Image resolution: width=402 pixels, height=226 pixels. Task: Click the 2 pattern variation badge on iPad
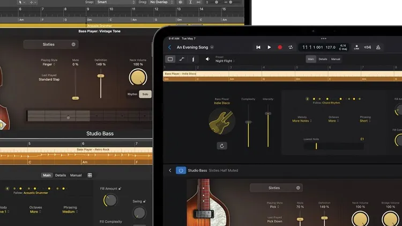point(307,99)
